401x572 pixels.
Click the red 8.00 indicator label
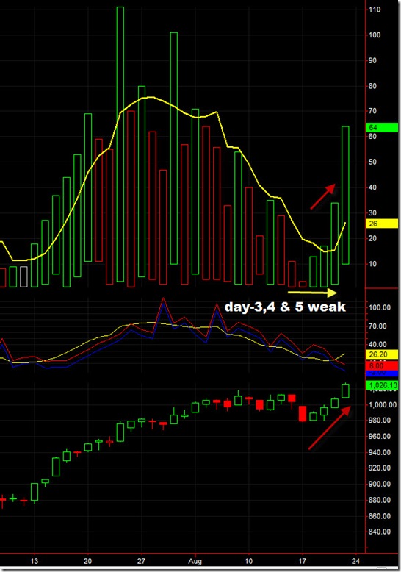coord(382,365)
